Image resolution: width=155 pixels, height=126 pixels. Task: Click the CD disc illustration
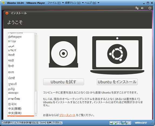point(64,52)
